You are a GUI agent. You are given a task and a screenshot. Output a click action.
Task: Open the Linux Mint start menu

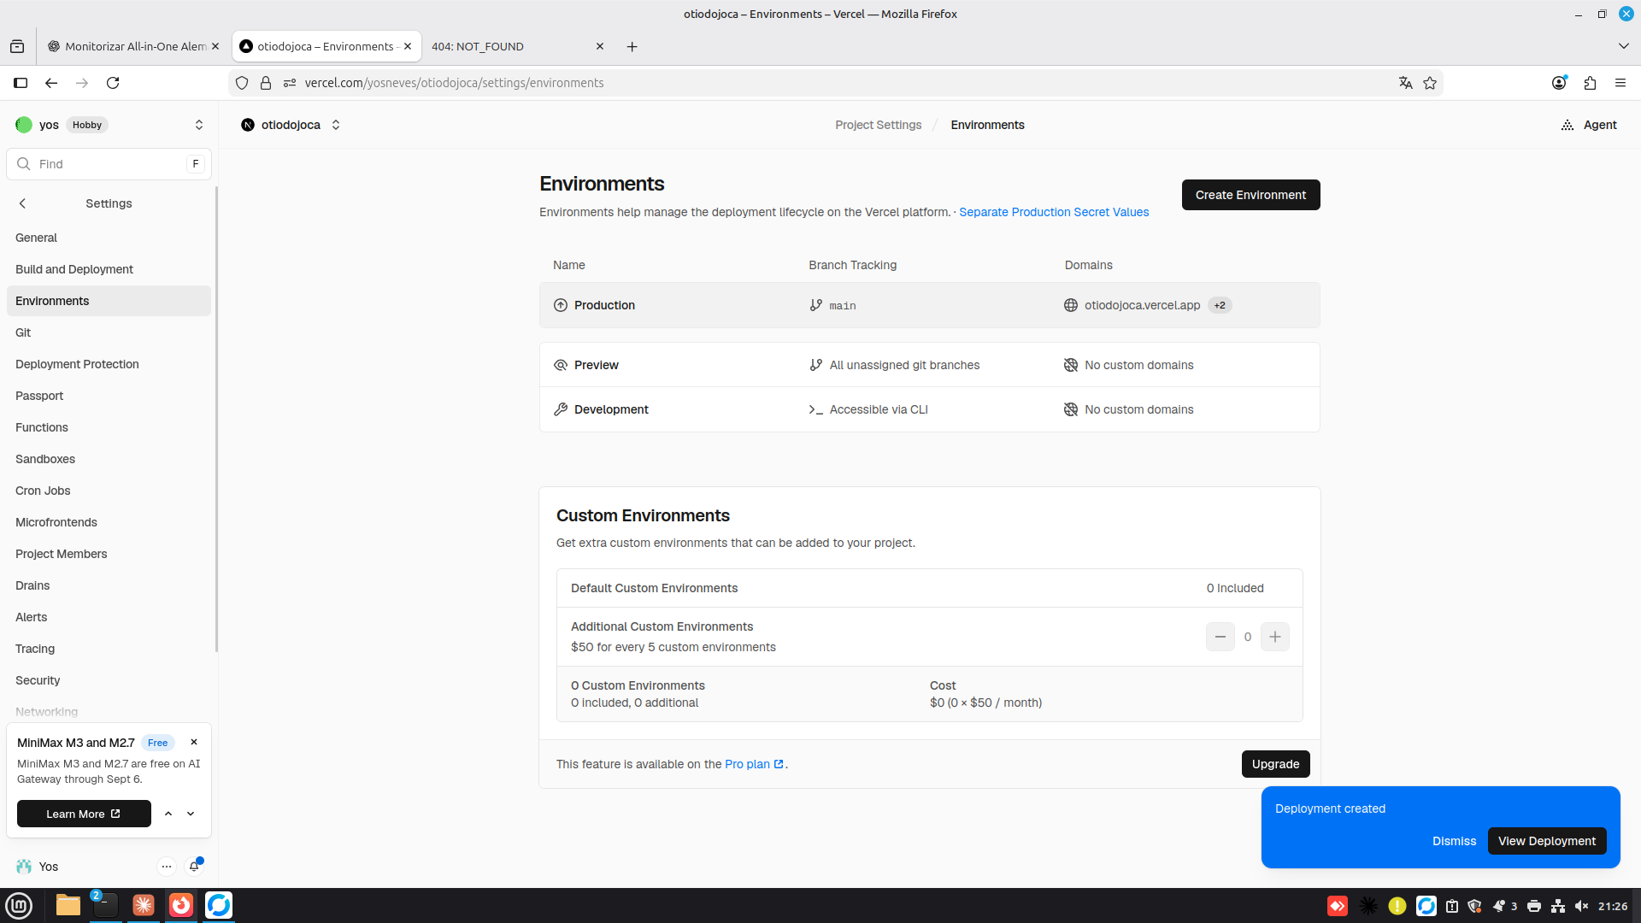19,905
